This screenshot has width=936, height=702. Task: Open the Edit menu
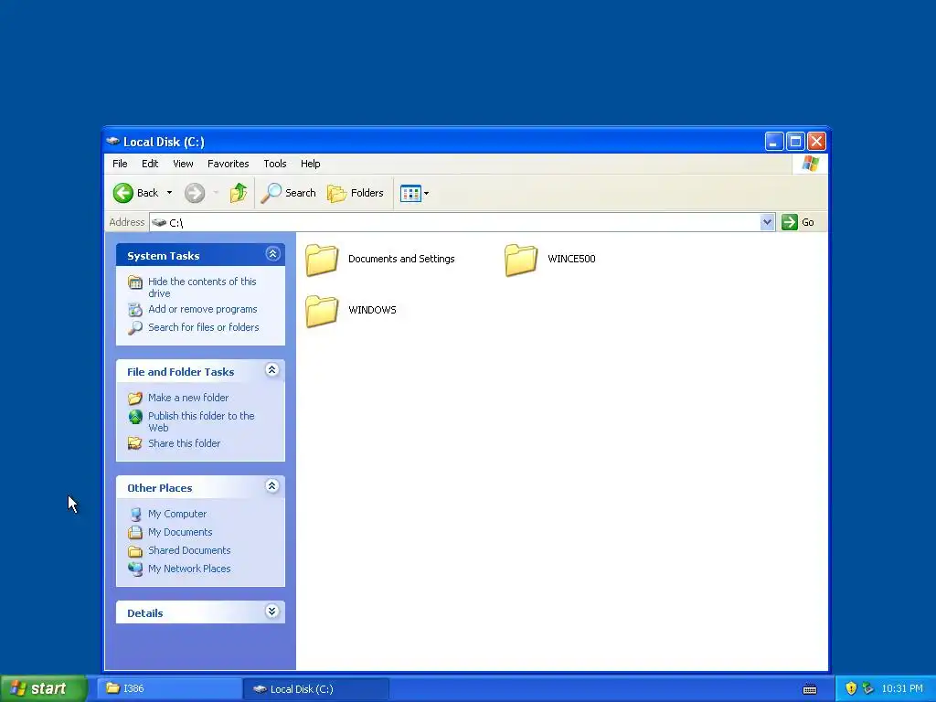[x=150, y=164]
